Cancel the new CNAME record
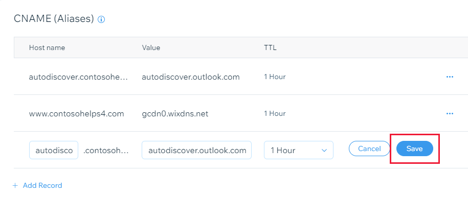The width and height of the screenshot is (468, 197). 369,149
